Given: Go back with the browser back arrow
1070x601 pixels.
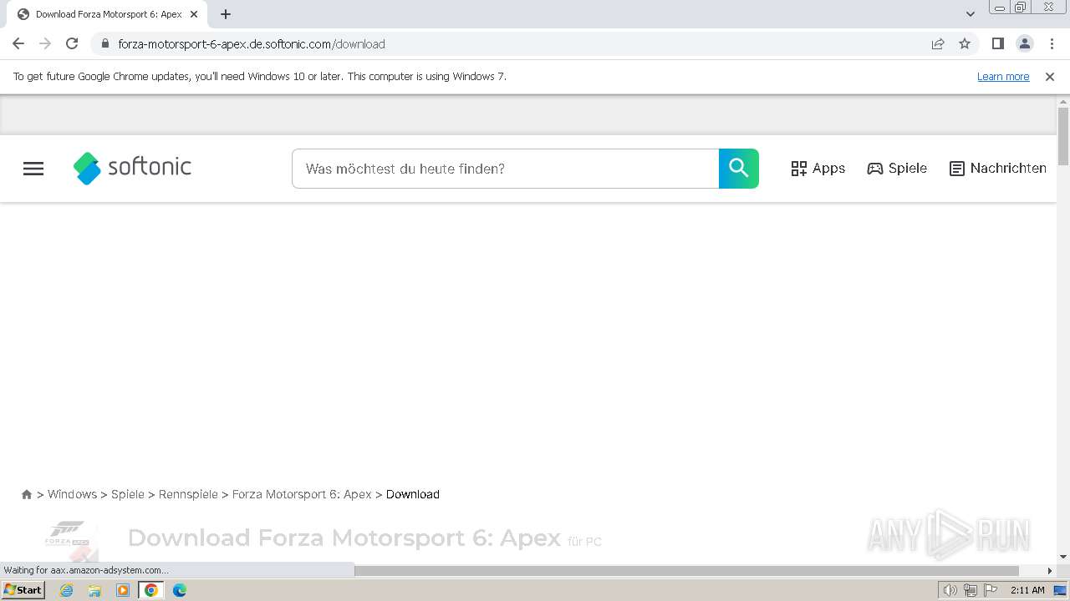Looking at the screenshot, I should coord(18,43).
